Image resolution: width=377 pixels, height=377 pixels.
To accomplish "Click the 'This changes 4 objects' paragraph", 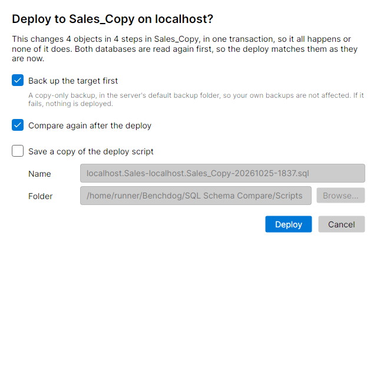I will (x=184, y=49).
